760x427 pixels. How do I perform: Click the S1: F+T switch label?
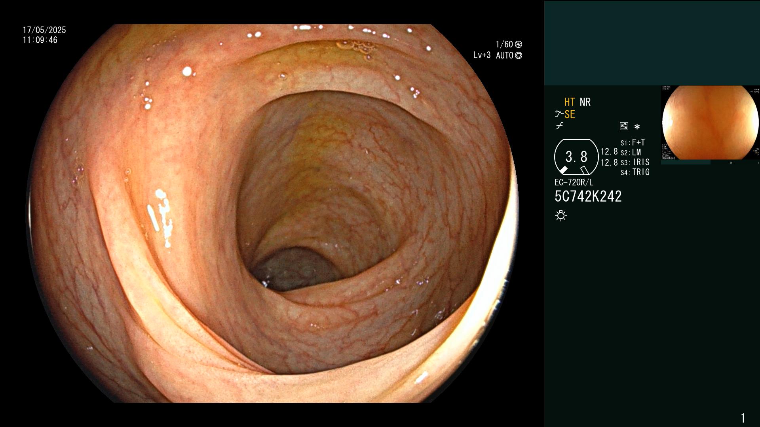pyautogui.click(x=633, y=142)
